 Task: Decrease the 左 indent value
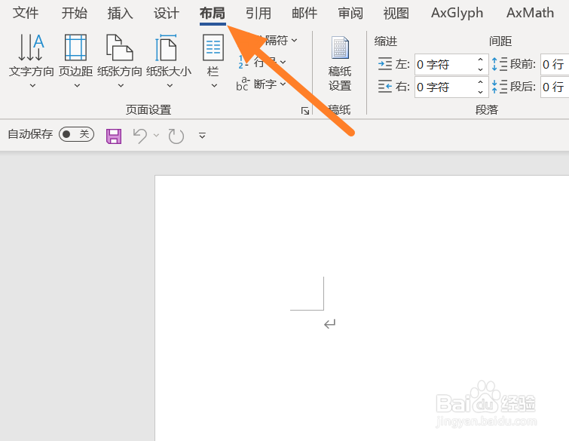click(x=481, y=69)
